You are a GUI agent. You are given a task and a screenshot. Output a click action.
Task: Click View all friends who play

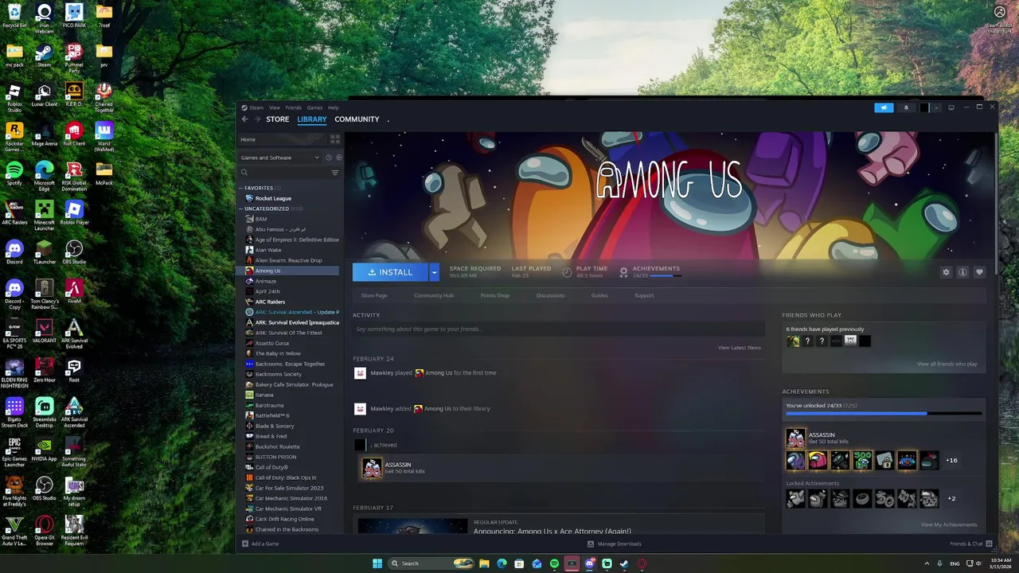click(947, 364)
